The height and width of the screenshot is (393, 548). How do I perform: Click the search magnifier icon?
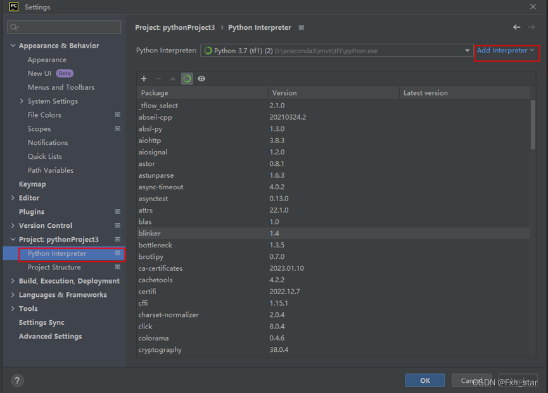click(15, 27)
